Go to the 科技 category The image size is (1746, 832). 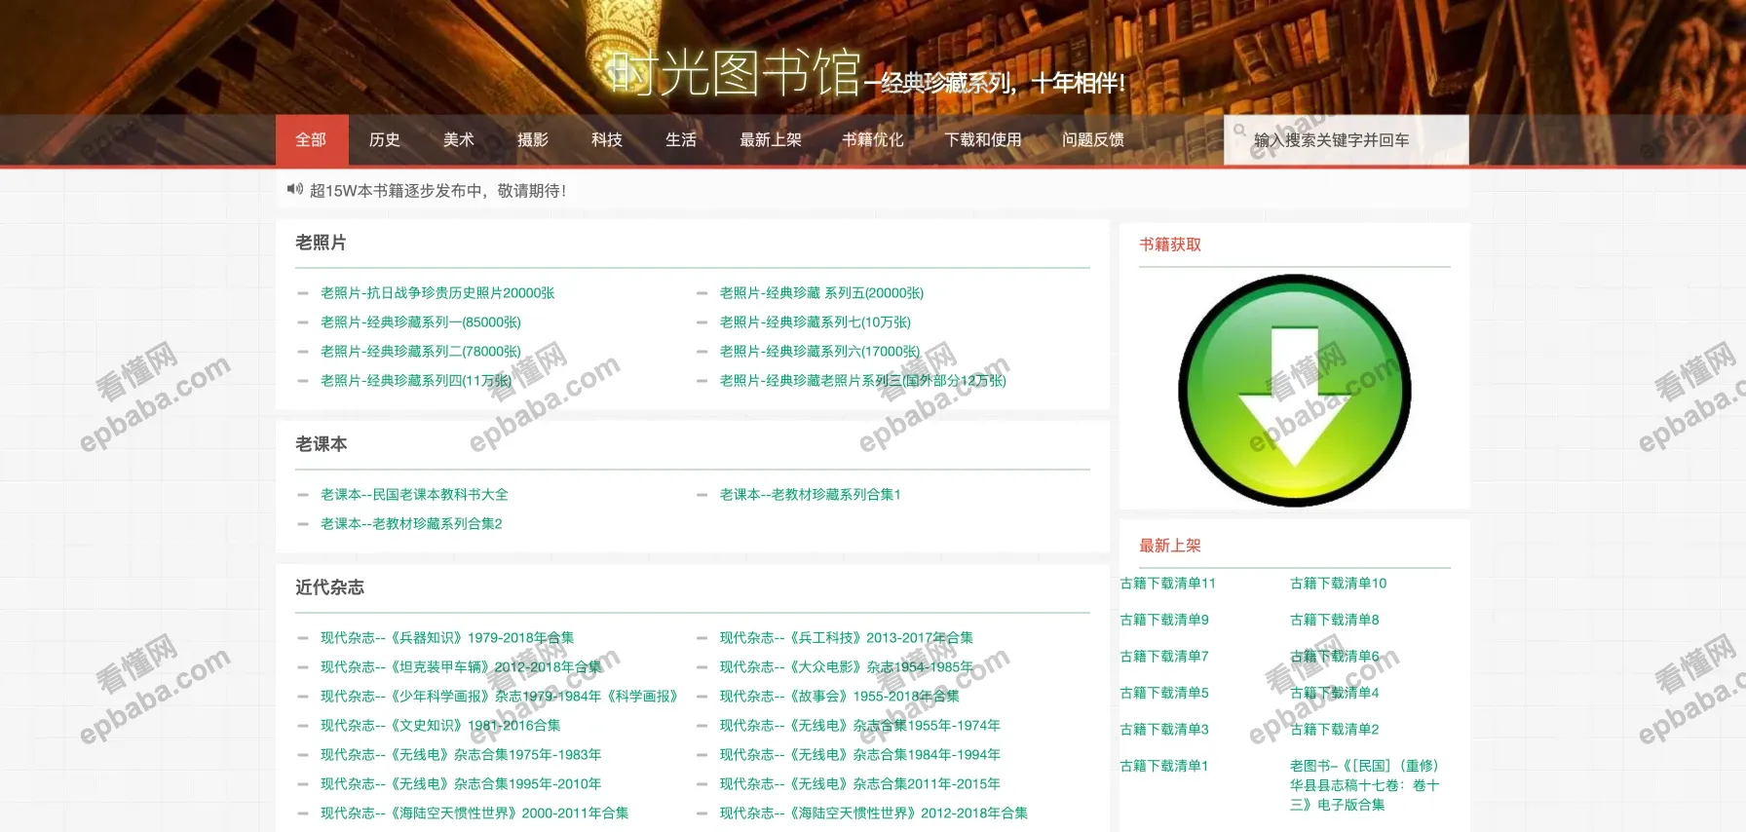coord(607,140)
